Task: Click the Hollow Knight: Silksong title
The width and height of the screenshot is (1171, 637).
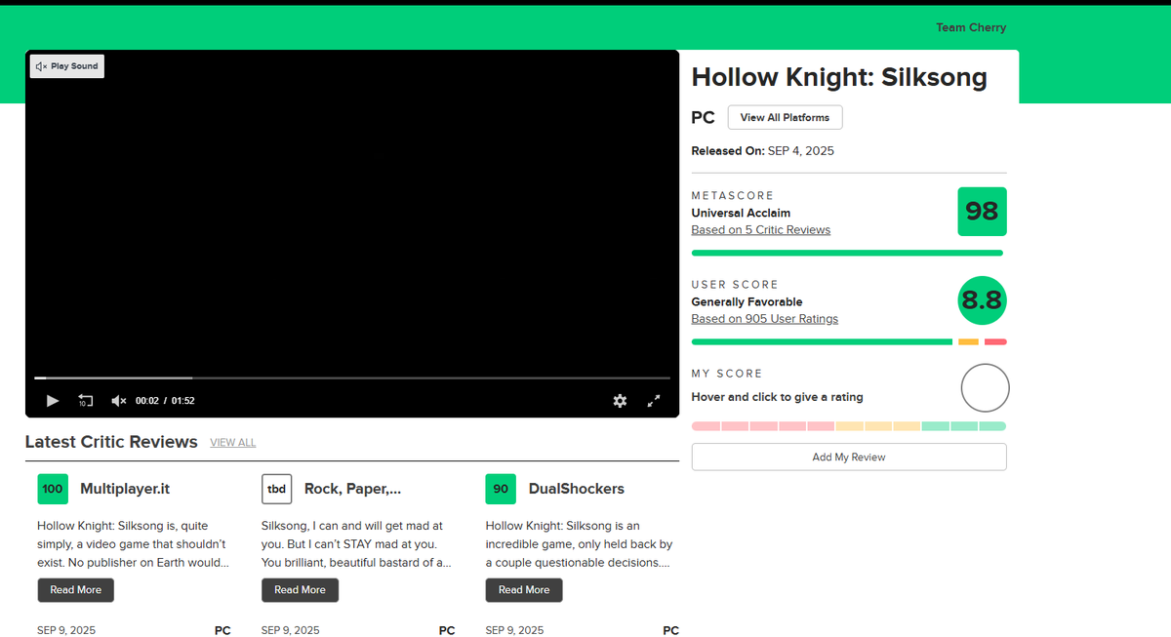Action: [x=839, y=78]
